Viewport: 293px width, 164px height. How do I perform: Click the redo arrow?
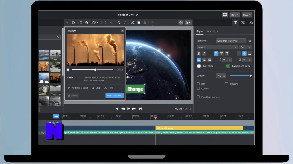(125, 23)
